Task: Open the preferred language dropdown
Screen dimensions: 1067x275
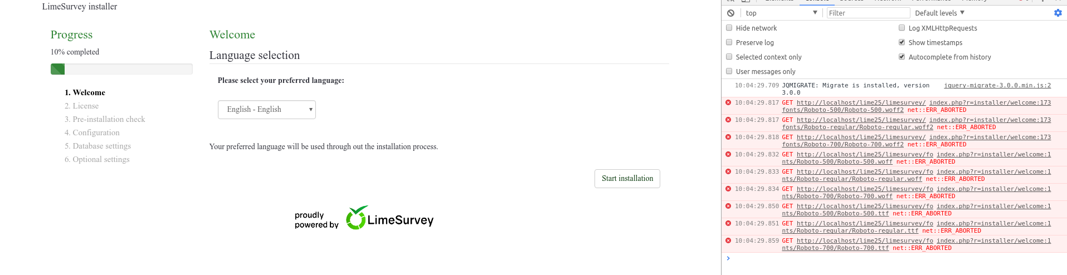Action: click(266, 110)
